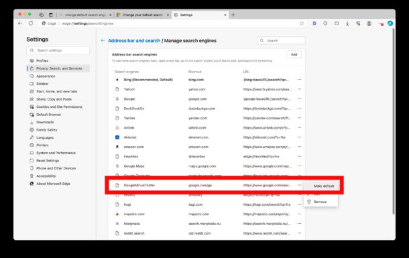The image size is (409, 258).
Task: Open Privacy, Search, and Services settings
Action: [58, 68]
